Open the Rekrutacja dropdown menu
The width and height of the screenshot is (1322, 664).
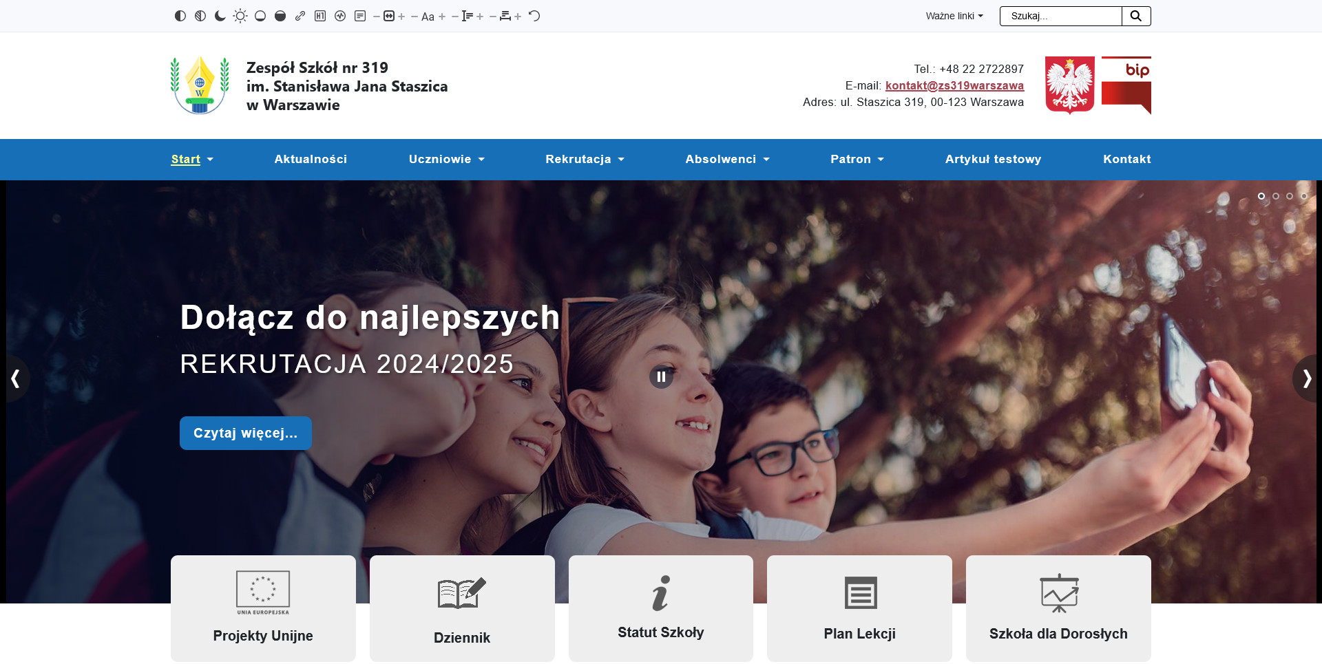pyautogui.click(x=585, y=159)
